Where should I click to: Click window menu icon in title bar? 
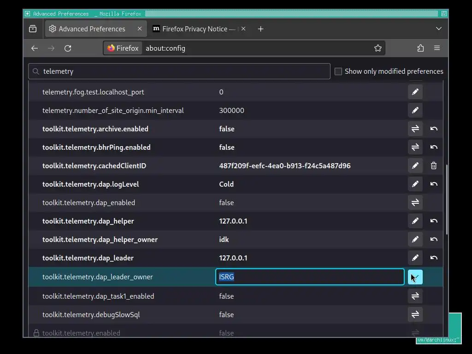(27, 13)
